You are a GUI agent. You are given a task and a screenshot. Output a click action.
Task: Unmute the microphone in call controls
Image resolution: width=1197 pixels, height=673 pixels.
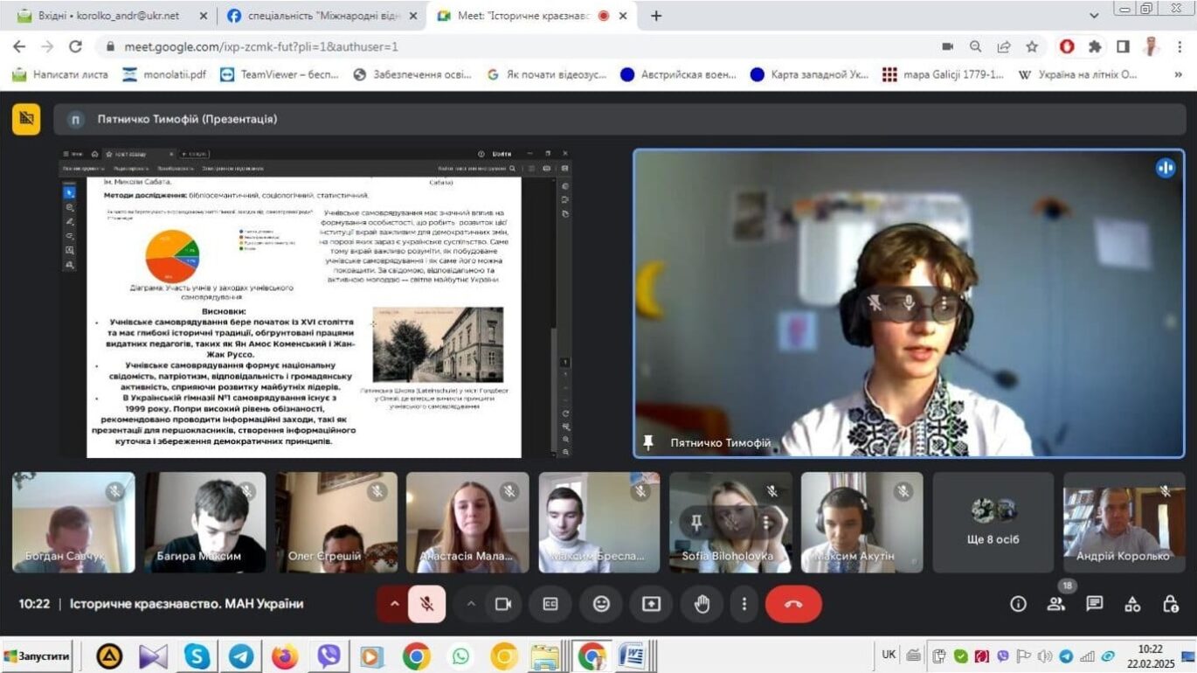(426, 604)
